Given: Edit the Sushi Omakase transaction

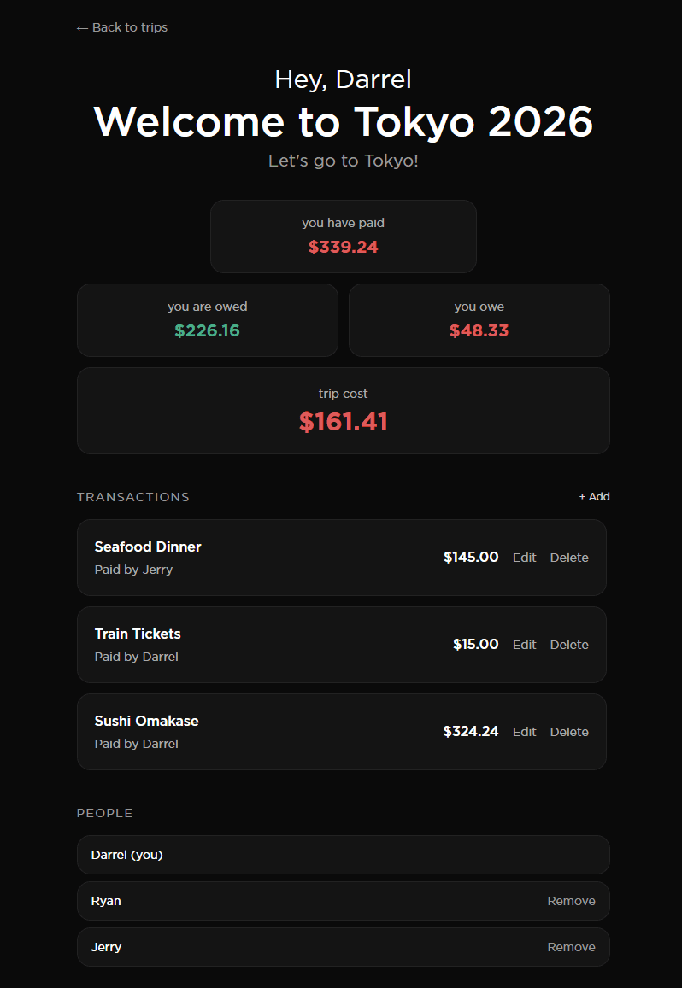Looking at the screenshot, I should click(524, 732).
